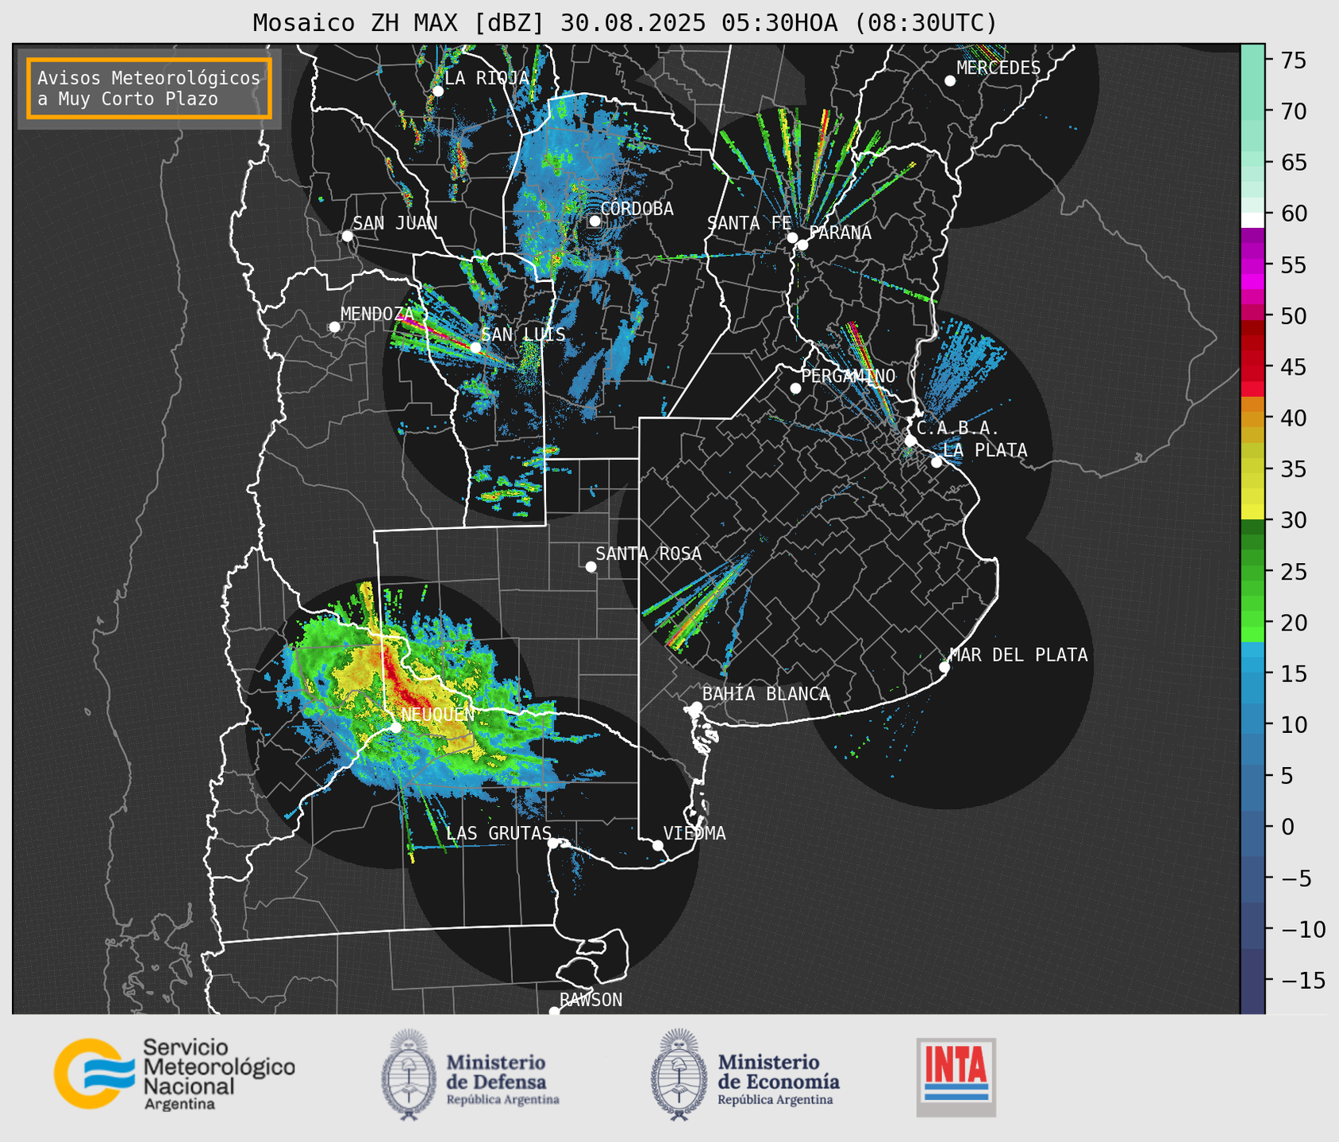The image size is (1339, 1142).
Task: Click the 60 dBZ white band on colorbar
Action: (x=1252, y=219)
